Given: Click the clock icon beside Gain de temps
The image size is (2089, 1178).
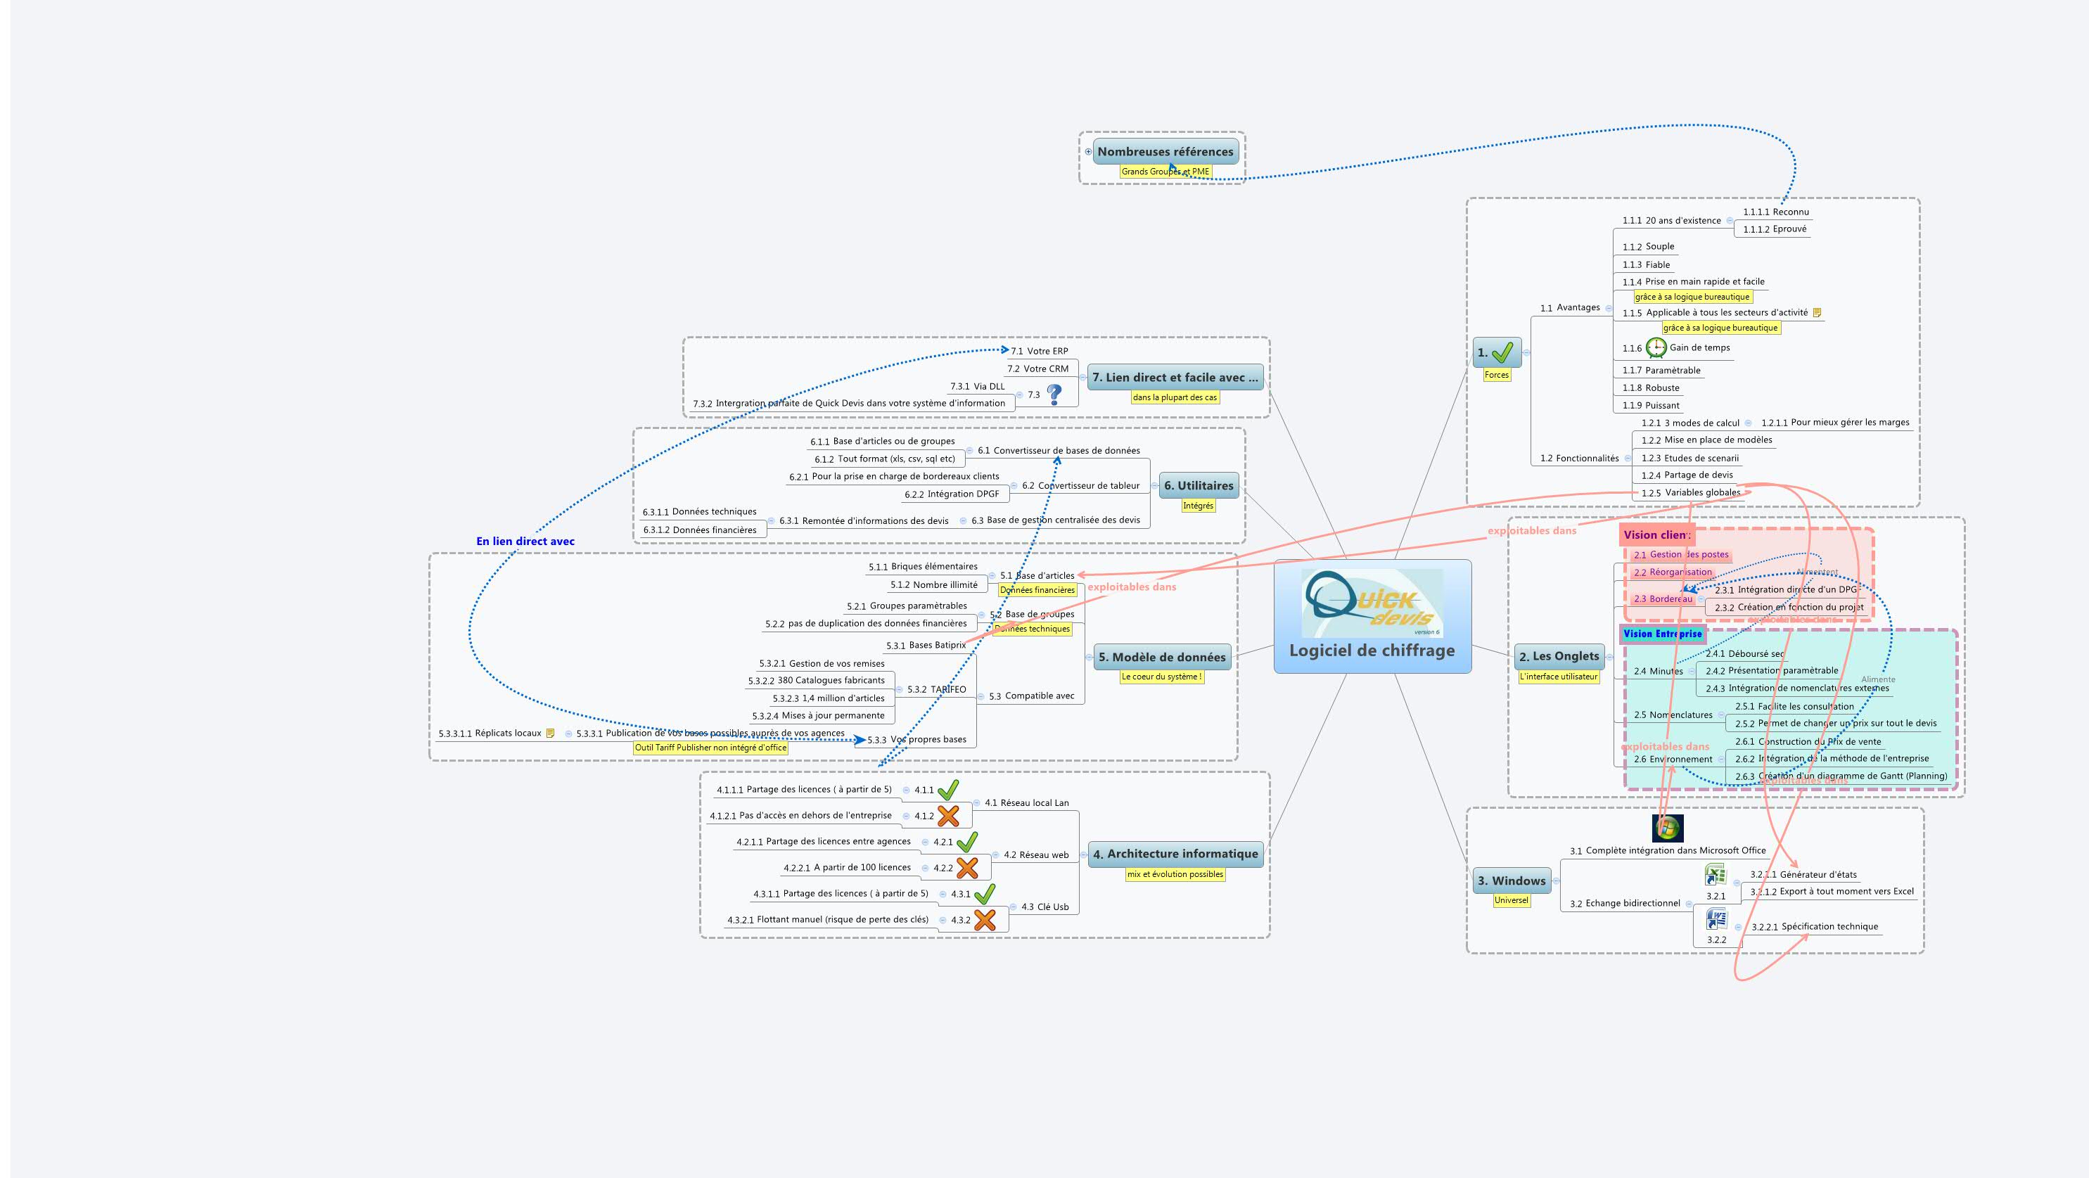Looking at the screenshot, I should coord(1656,348).
